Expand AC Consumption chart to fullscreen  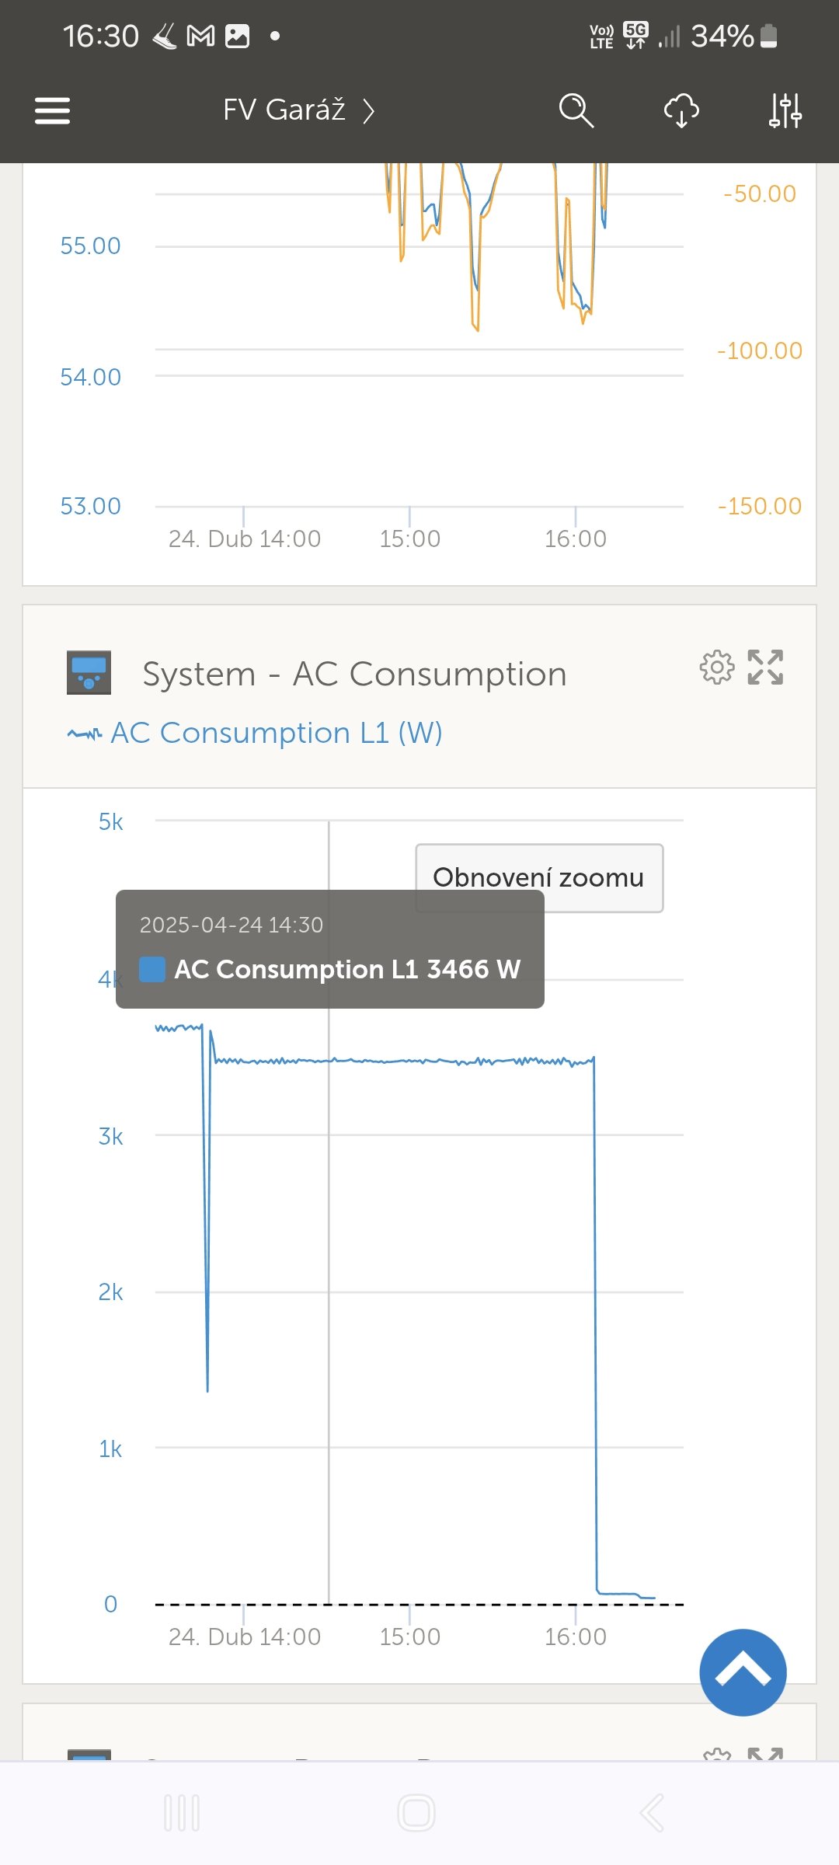(x=765, y=667)
